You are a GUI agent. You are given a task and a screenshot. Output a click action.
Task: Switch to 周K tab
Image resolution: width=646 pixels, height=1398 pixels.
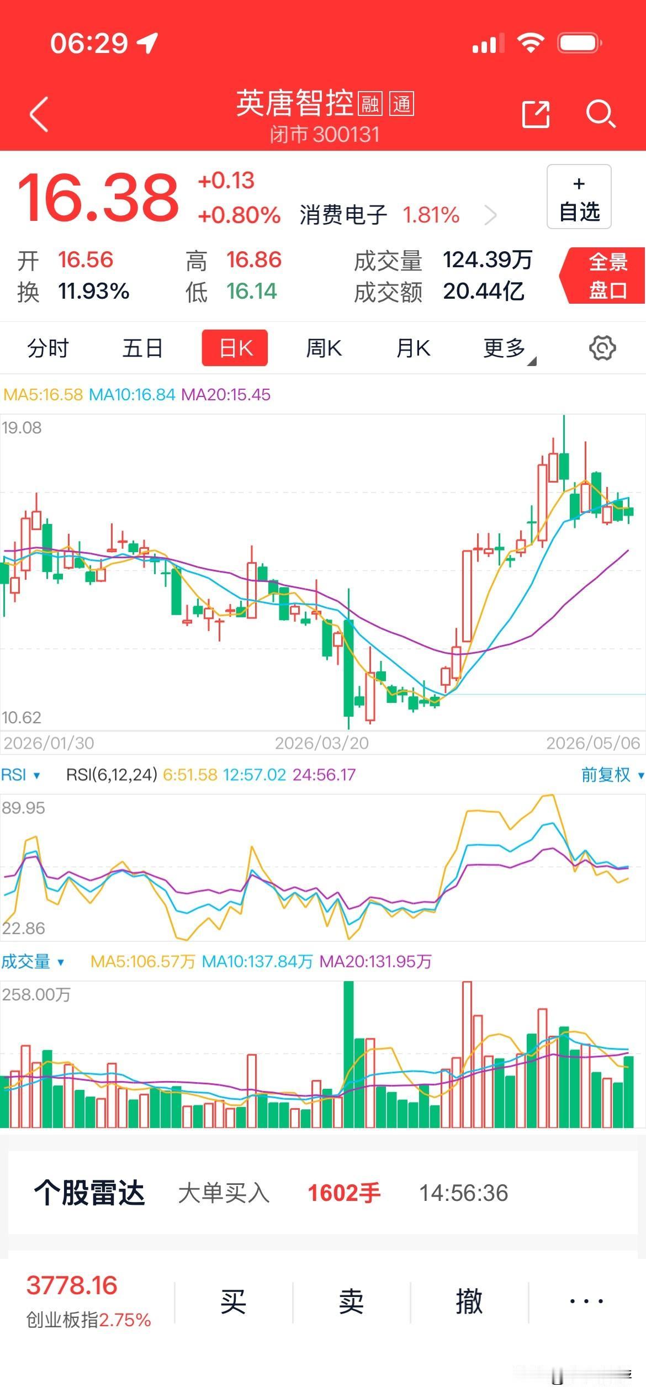tap(324, 348)
